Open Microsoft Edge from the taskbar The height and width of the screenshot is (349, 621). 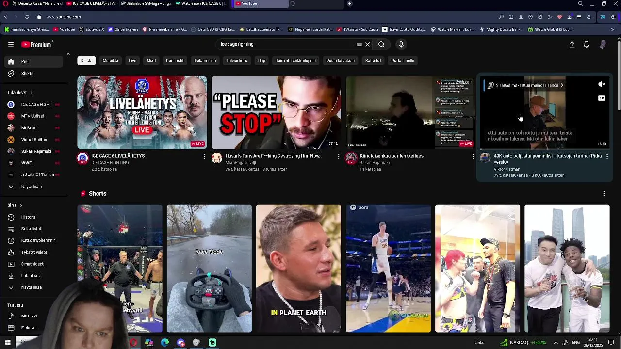(165, 343)
